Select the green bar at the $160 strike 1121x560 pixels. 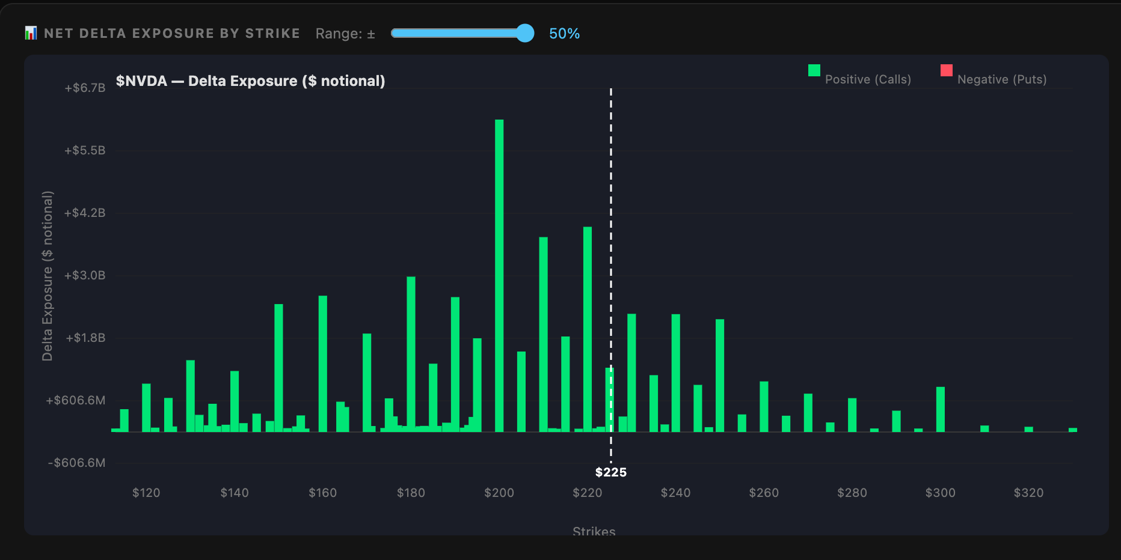coord(323,364)
